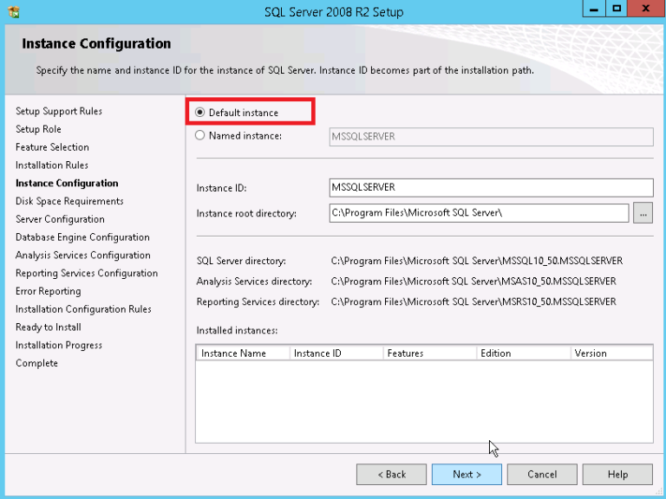Select Setup Support Rules step
Image resolution: width=666 pixels, height=499 pixels.
click(59, 111)
